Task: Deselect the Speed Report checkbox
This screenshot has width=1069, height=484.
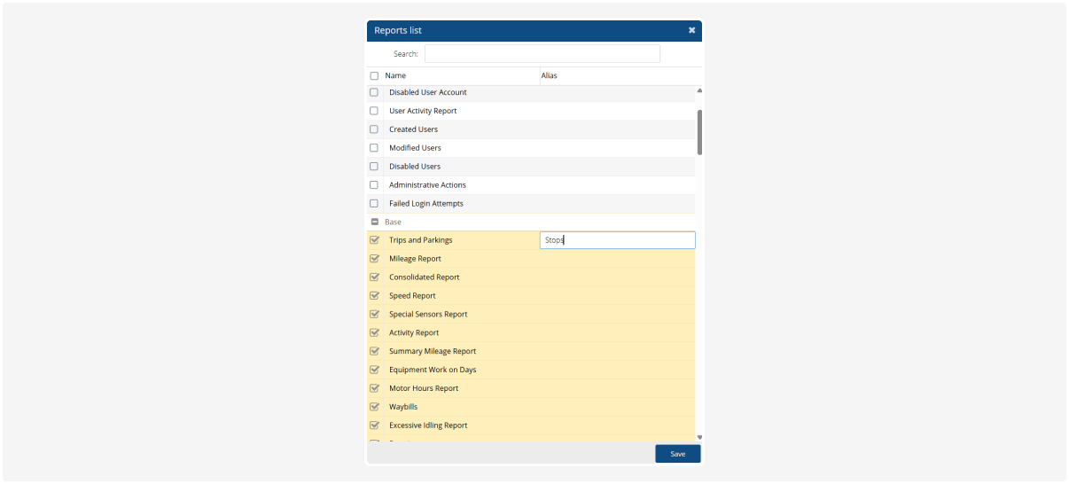Action: coord(374,296)
